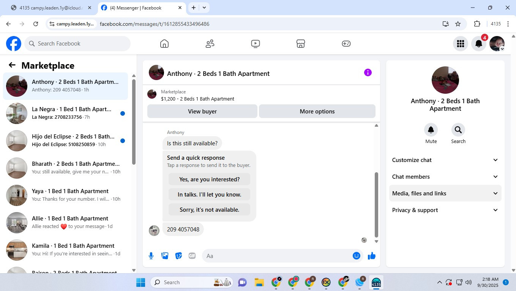Open Bharath 2 Beds 1 Bath conversation
This screenshot has height=291, width=516.
pyautogui.click(x=65, y=168)
